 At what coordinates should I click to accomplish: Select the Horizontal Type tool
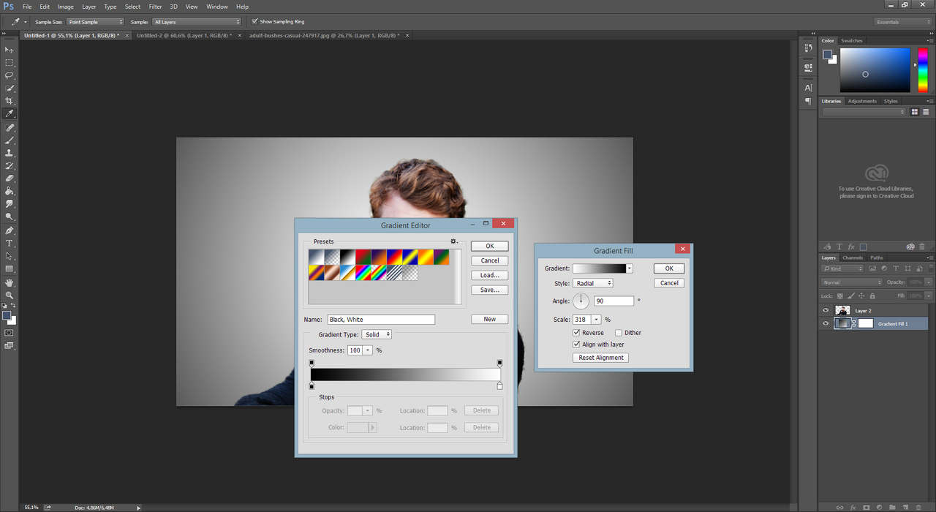pyautogui.click(x=10, y=243)
